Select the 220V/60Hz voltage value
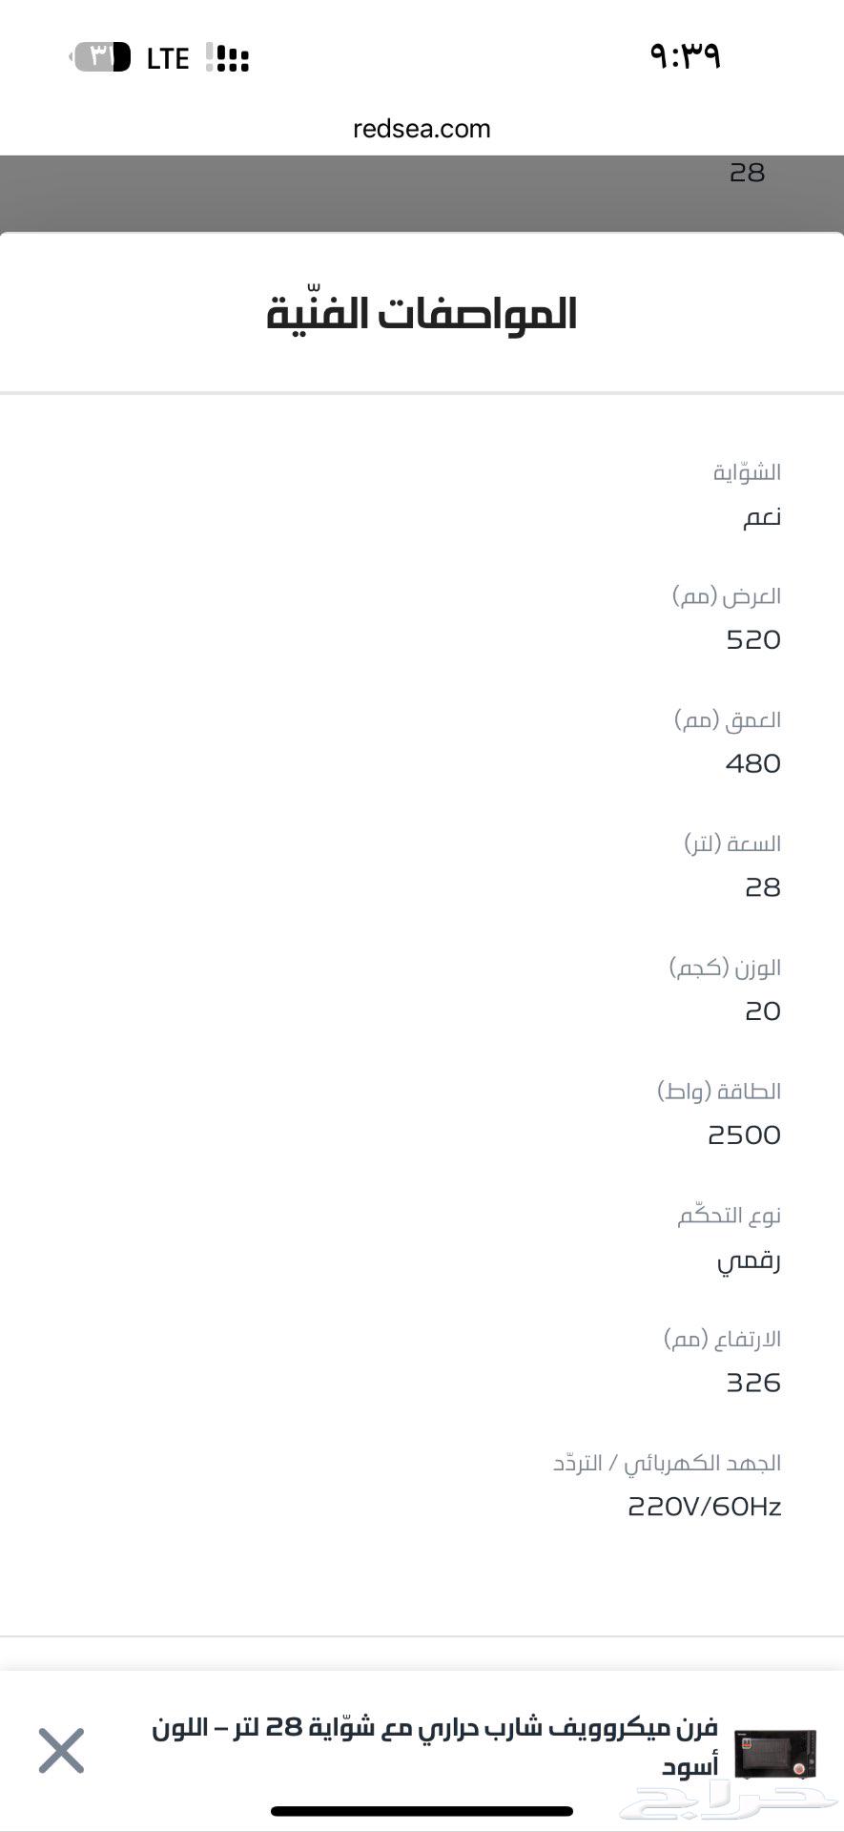Screen dimensions: 844x1832 click(704, 1507)
